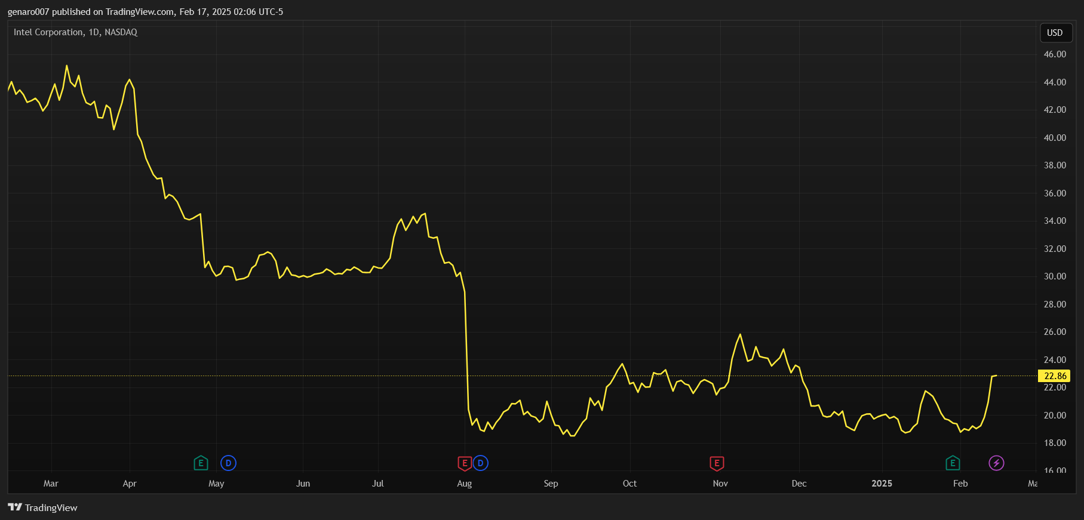Click the TradingView logo
Screen dimensions: 1084x520
coord(42,507)
